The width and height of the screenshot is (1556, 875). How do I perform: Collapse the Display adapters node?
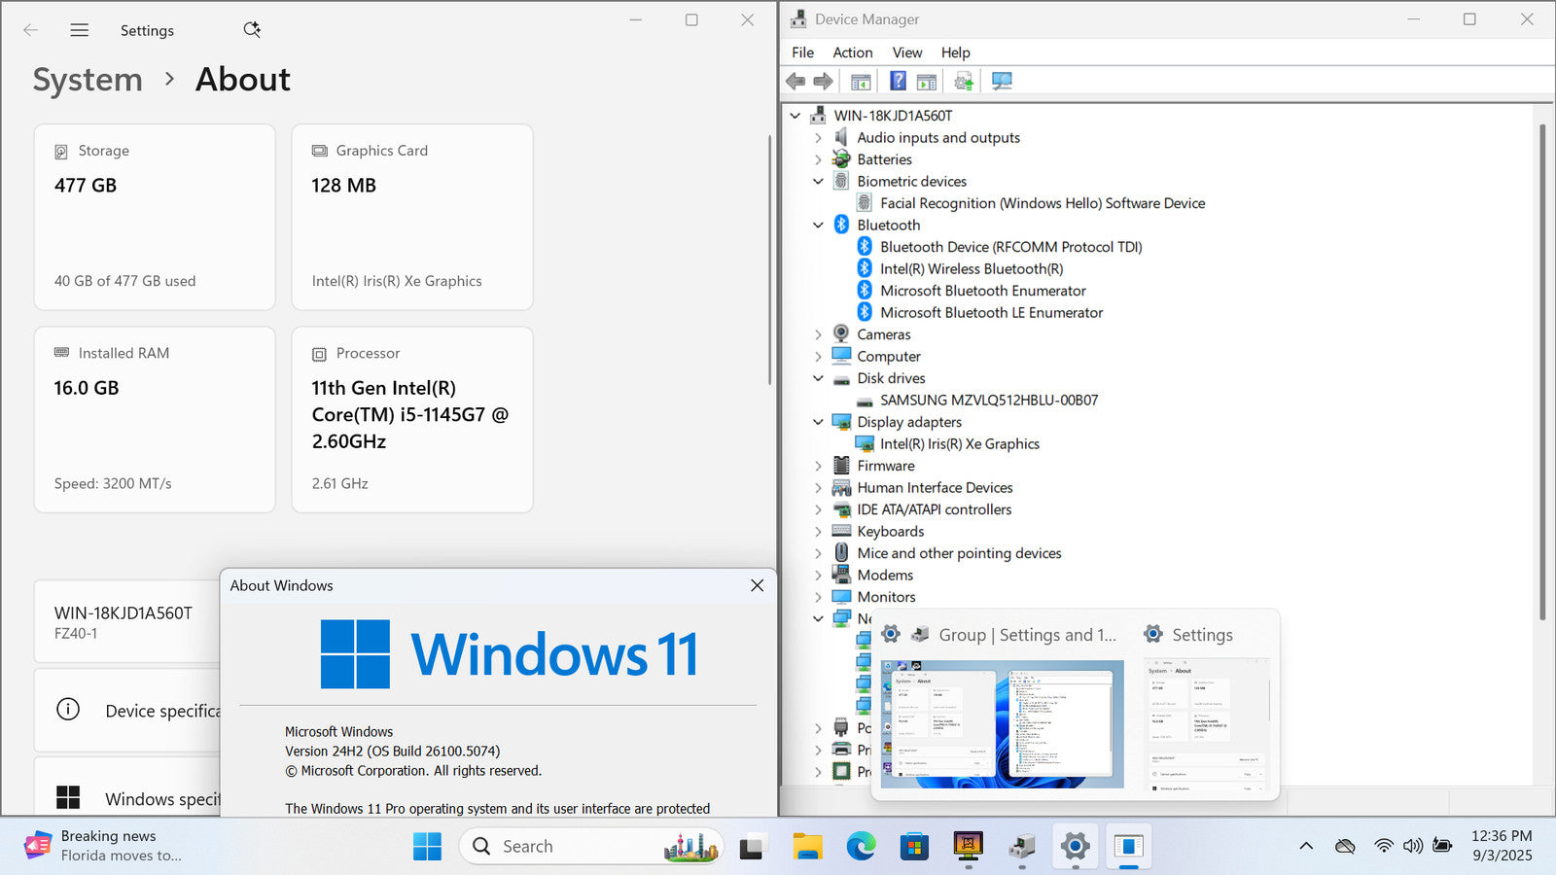coord(819,422)
